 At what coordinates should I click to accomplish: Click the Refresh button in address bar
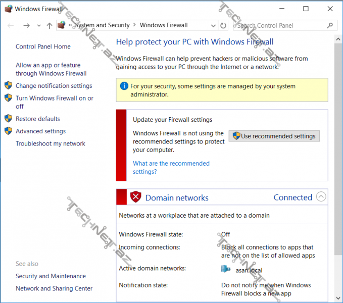tap(224, 25)
